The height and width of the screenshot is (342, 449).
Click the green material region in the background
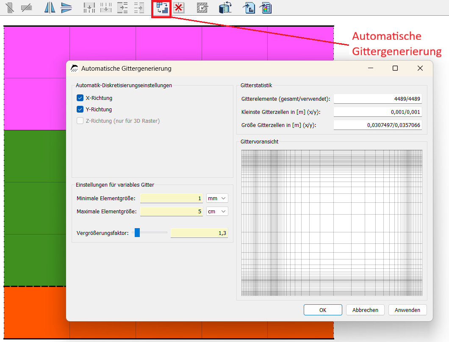point(35,208)
